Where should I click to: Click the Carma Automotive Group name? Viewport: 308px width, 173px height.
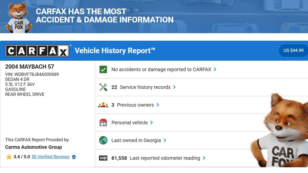[x=33, y=147]
